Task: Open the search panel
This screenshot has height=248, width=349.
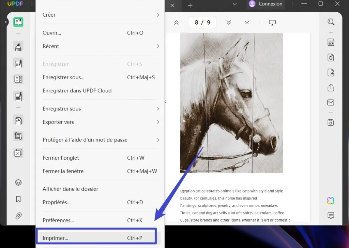Action: pyautogui.click(x=331, y=21)
